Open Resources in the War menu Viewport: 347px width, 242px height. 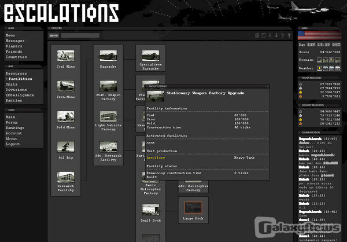(16, 74)
